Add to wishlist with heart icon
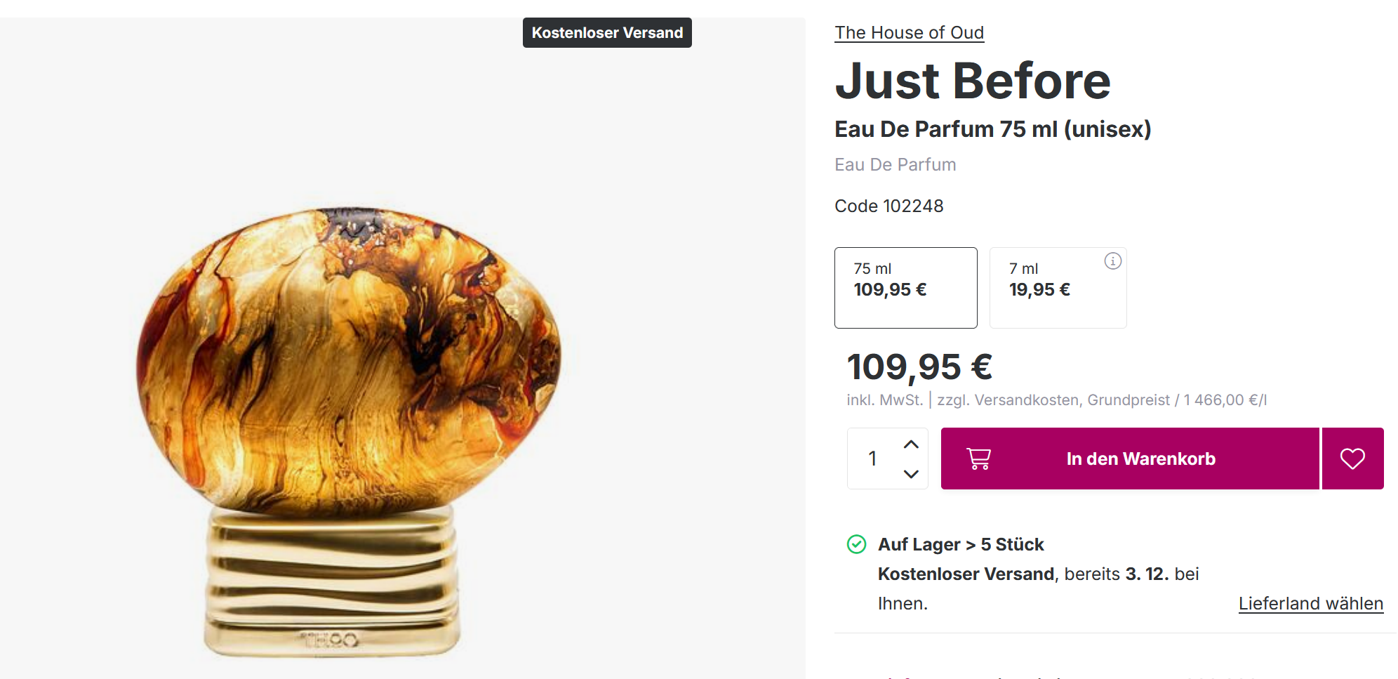 pos(1352,459)
